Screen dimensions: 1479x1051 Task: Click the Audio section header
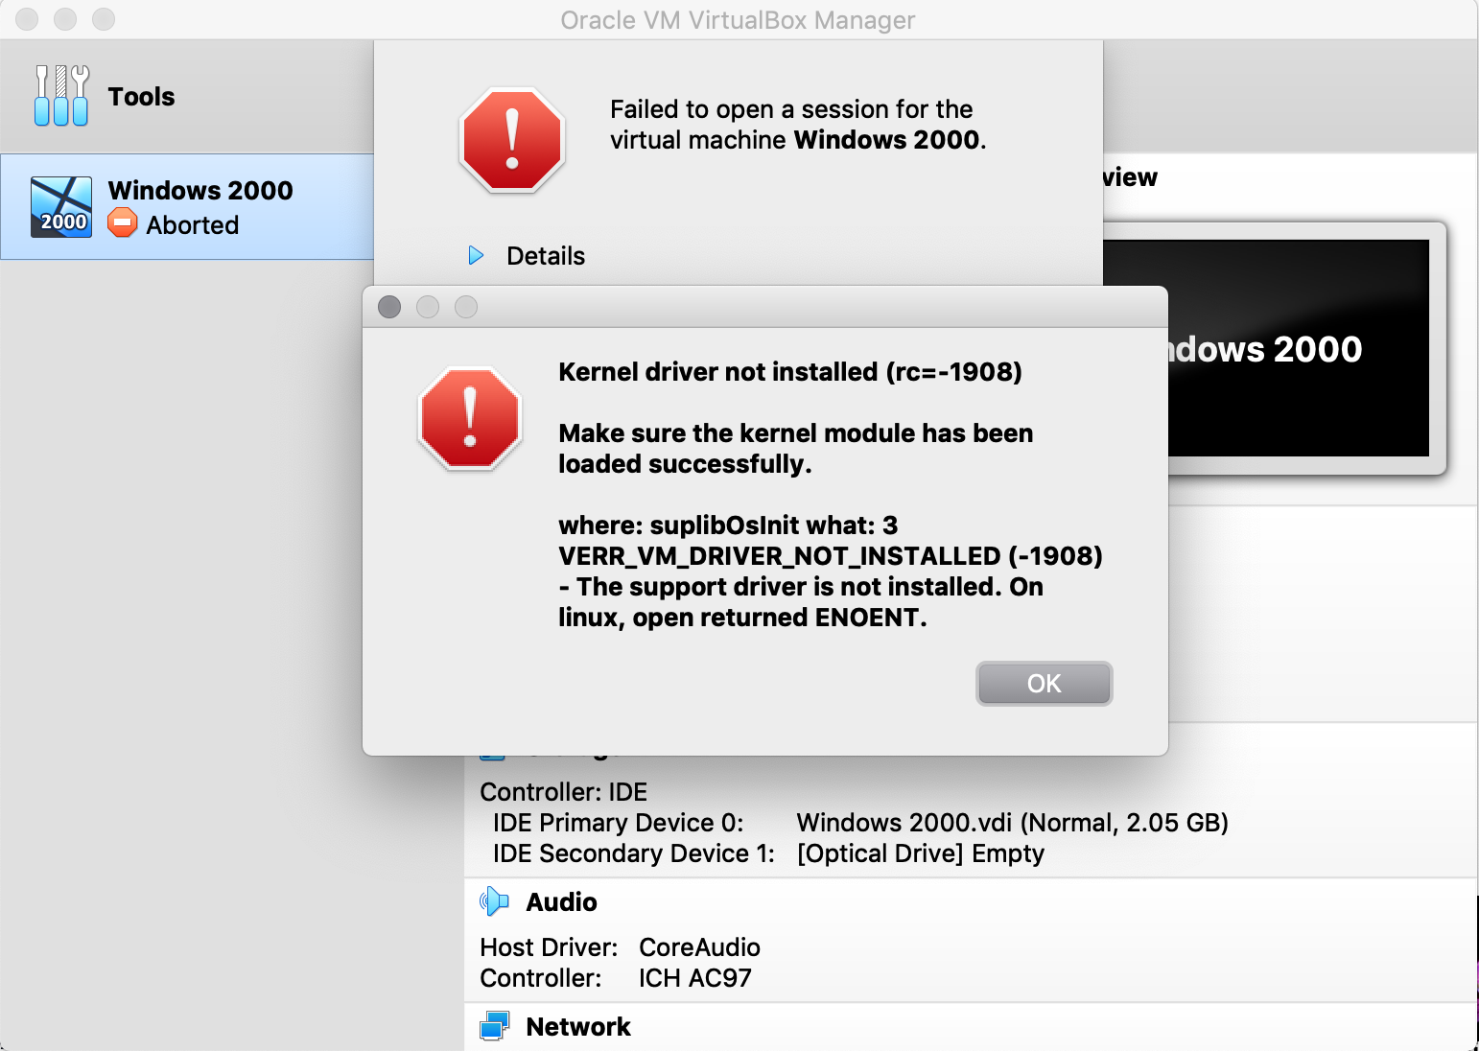(x=561, y=902)
